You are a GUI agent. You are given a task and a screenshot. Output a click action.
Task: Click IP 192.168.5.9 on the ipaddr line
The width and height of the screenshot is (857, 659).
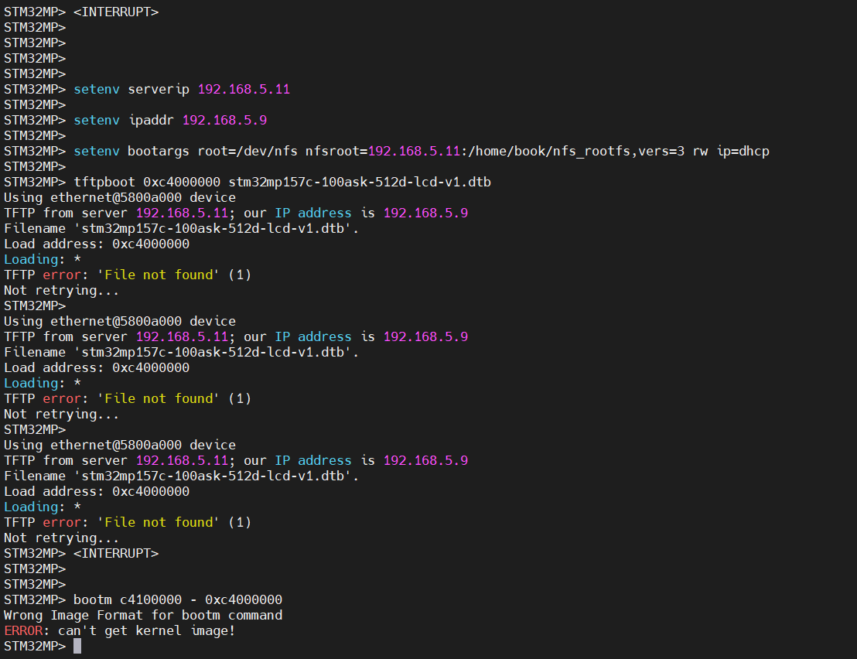pyautogui.click(x=224, y=120)
